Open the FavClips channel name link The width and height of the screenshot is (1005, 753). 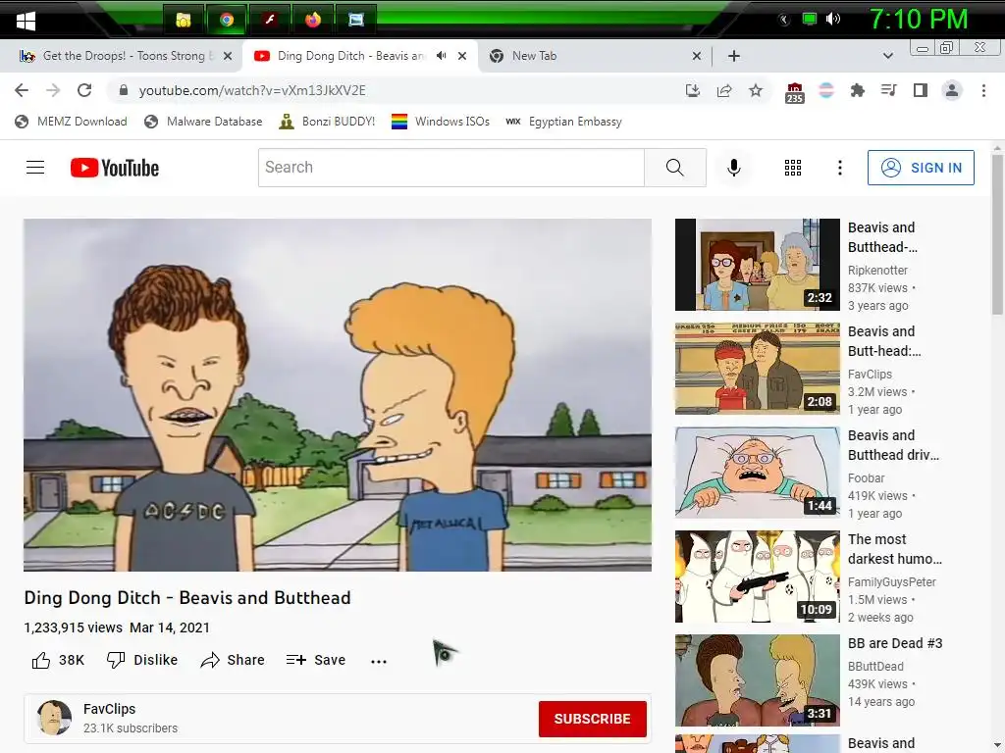(110, 709)
